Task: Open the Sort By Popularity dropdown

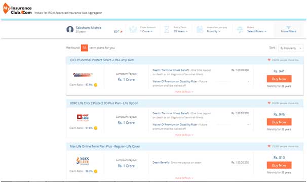Action: click(x=291, y=48)
